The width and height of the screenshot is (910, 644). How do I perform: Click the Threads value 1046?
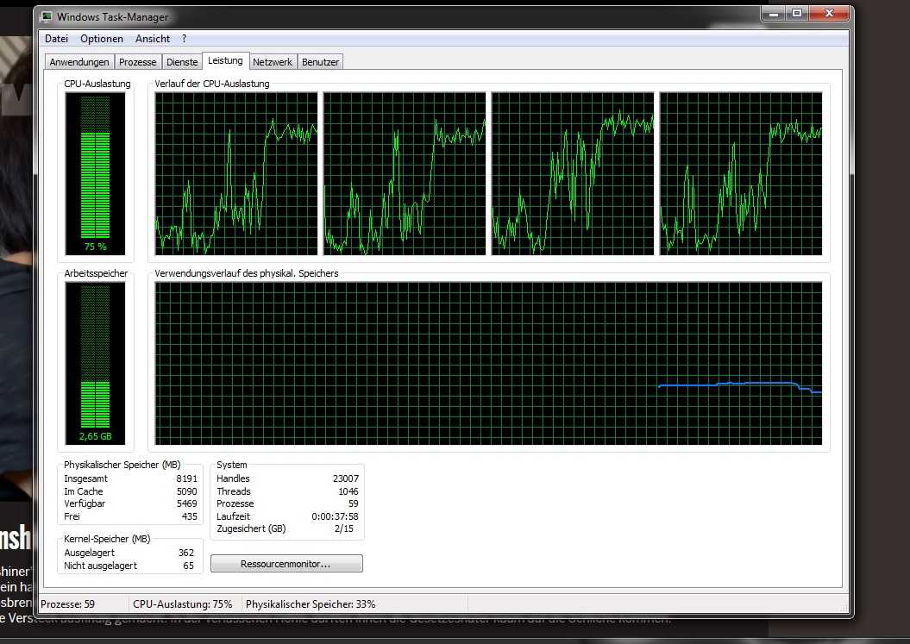348,491
